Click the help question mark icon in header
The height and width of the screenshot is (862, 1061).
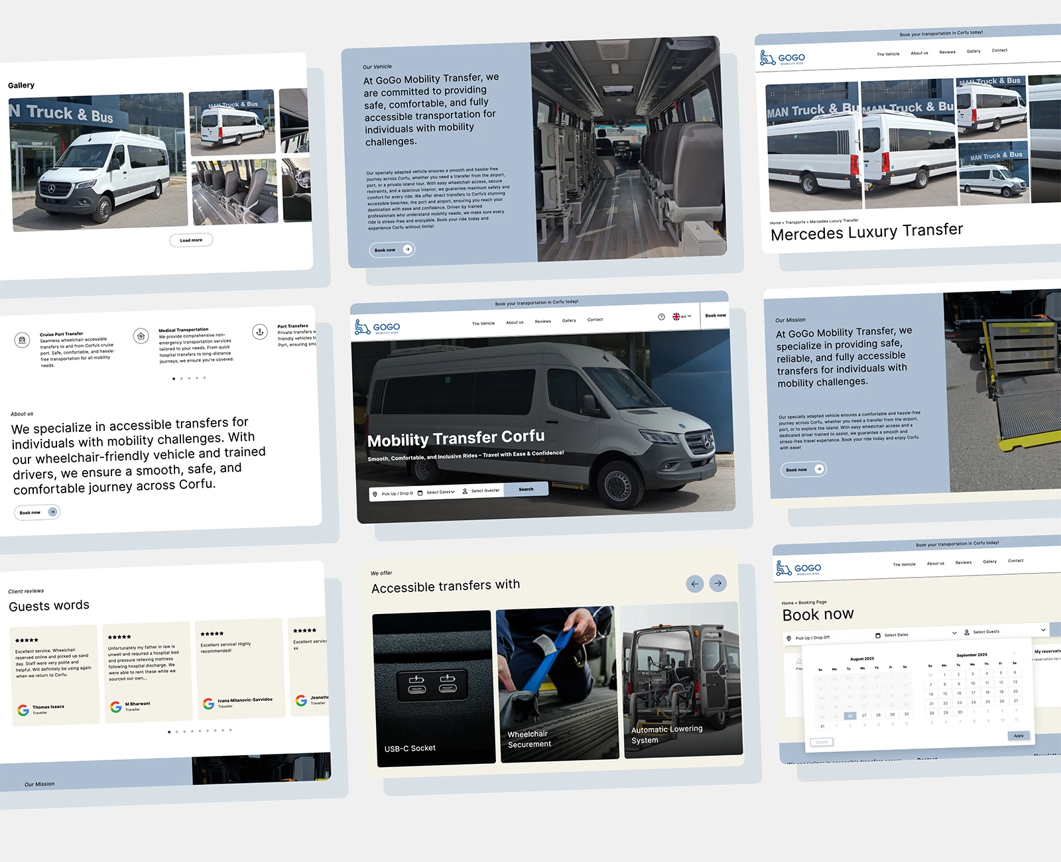point(661,317)
